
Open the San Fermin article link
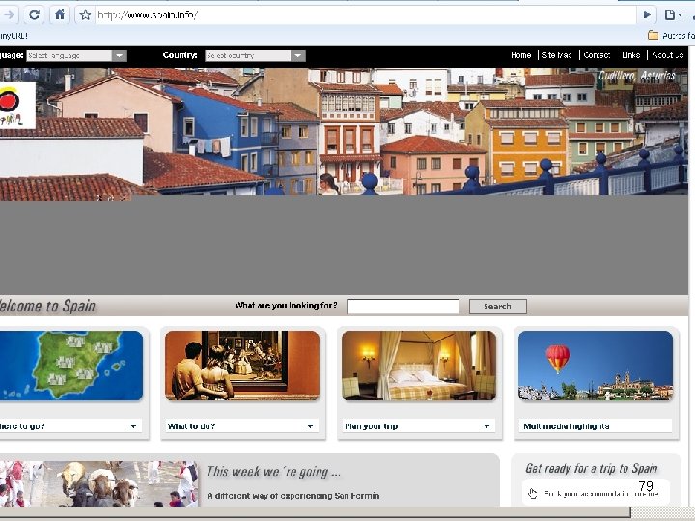(x=293, y=496)
